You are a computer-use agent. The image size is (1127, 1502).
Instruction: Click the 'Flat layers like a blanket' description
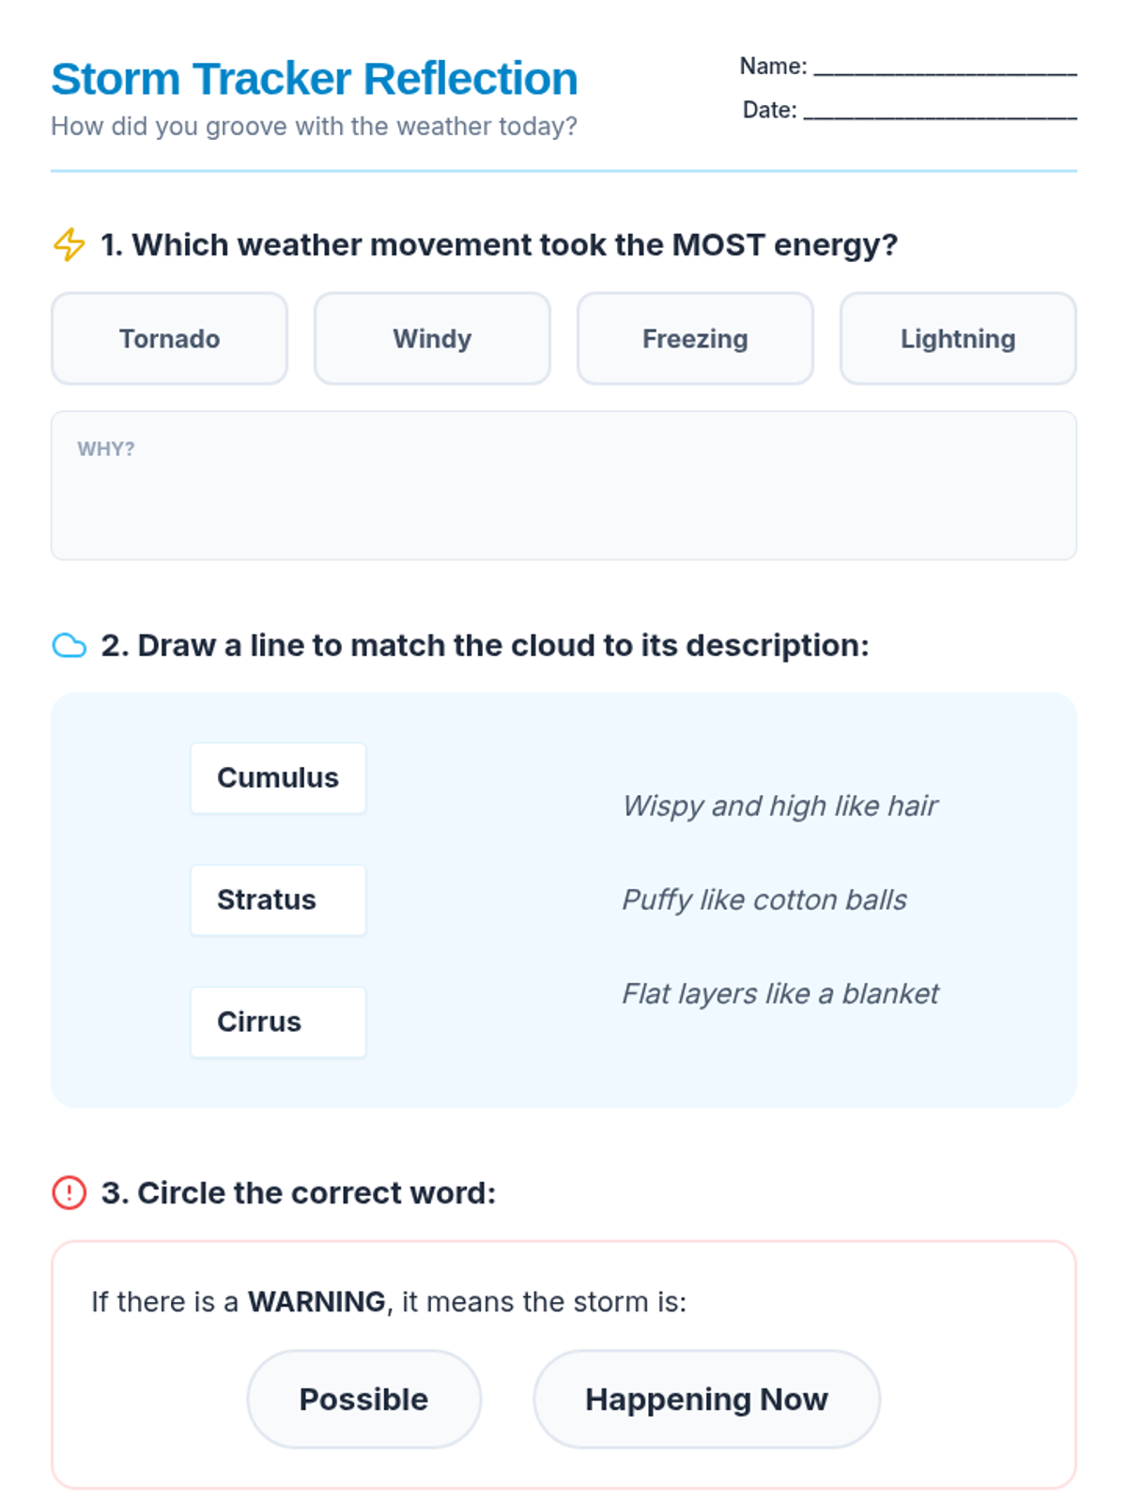pyautogui.click(x=780, y=993)
